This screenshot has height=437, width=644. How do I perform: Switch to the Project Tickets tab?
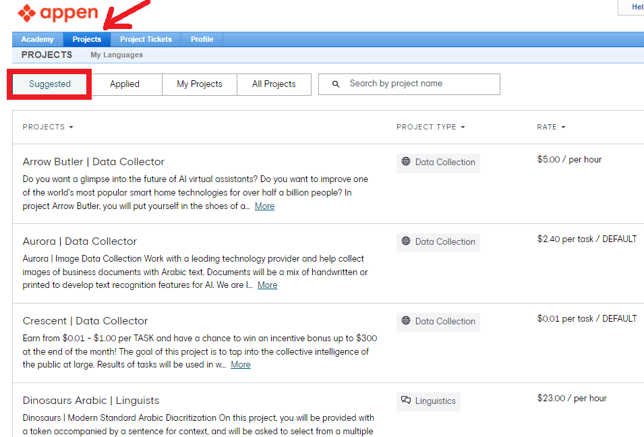point(146,39)
